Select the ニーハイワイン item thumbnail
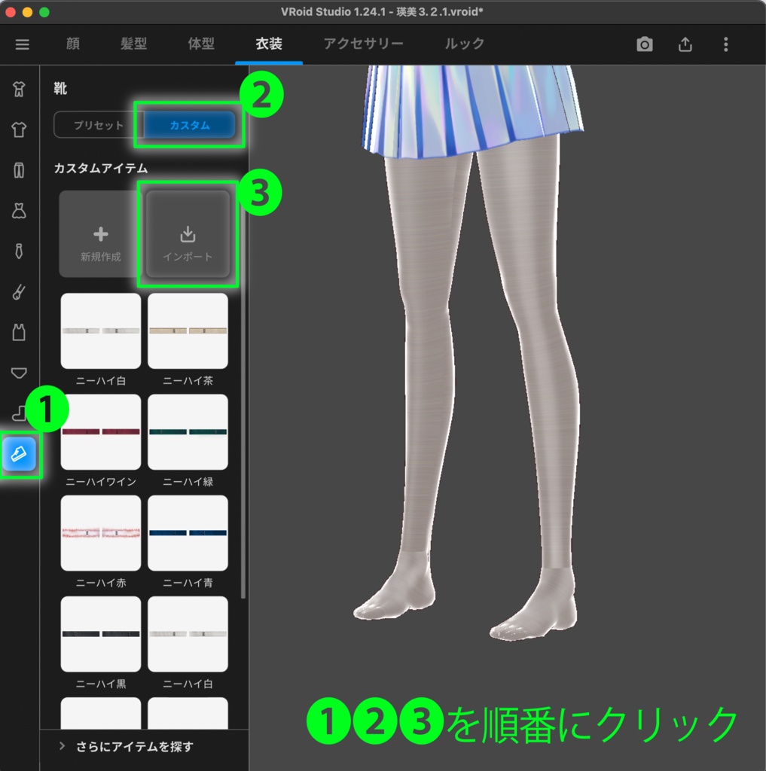Screen dimensions: 766x771 pos(100,431)
